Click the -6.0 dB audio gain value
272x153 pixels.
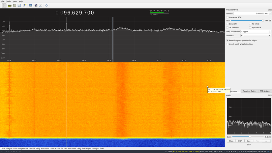(268, 137)
